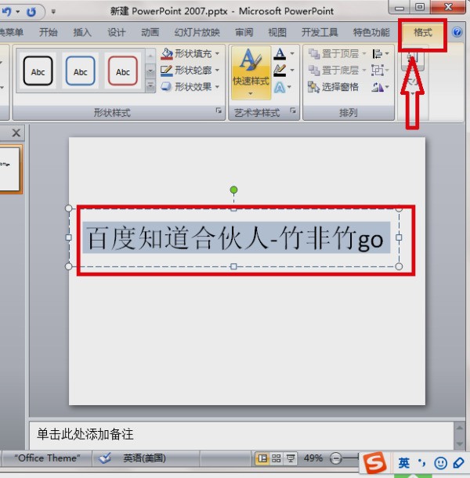The image size is (470, 478).
Task: Click inside the text 百度知道合伙人-竹非竹go
Action: click(x=235, y=237)
